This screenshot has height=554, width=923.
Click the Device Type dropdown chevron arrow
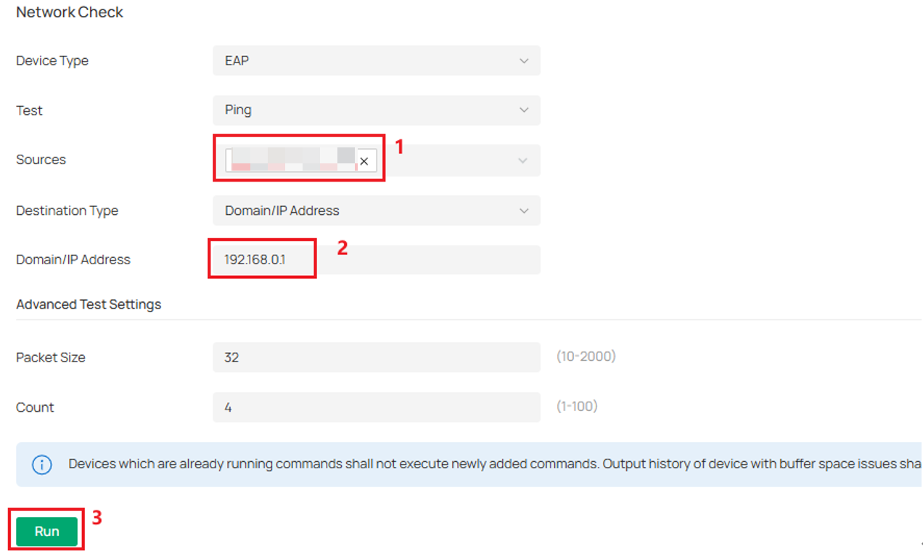(524, 61)
